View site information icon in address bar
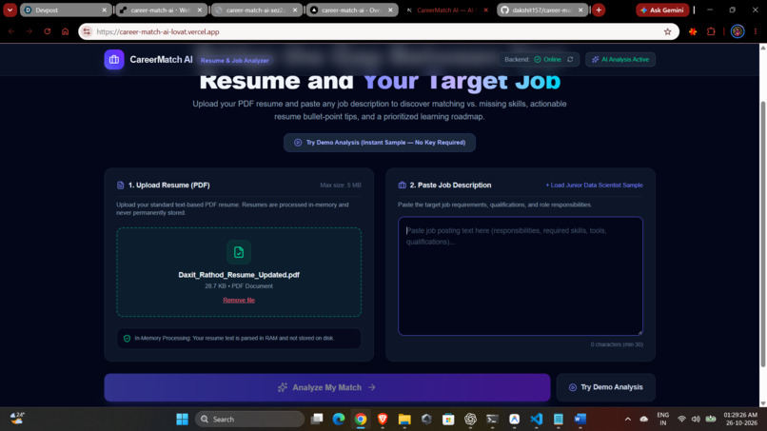 [x=87, y=31]
